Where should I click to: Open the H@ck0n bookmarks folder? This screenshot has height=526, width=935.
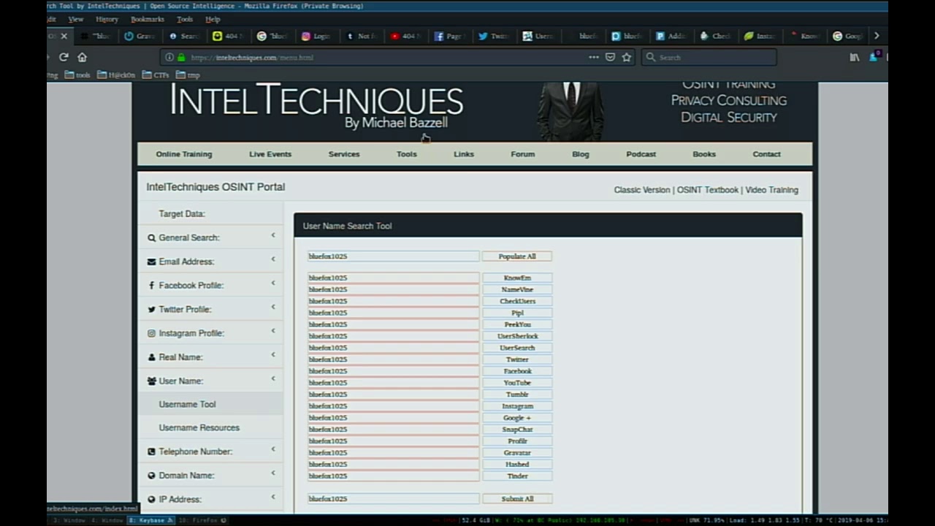(116, 75)
